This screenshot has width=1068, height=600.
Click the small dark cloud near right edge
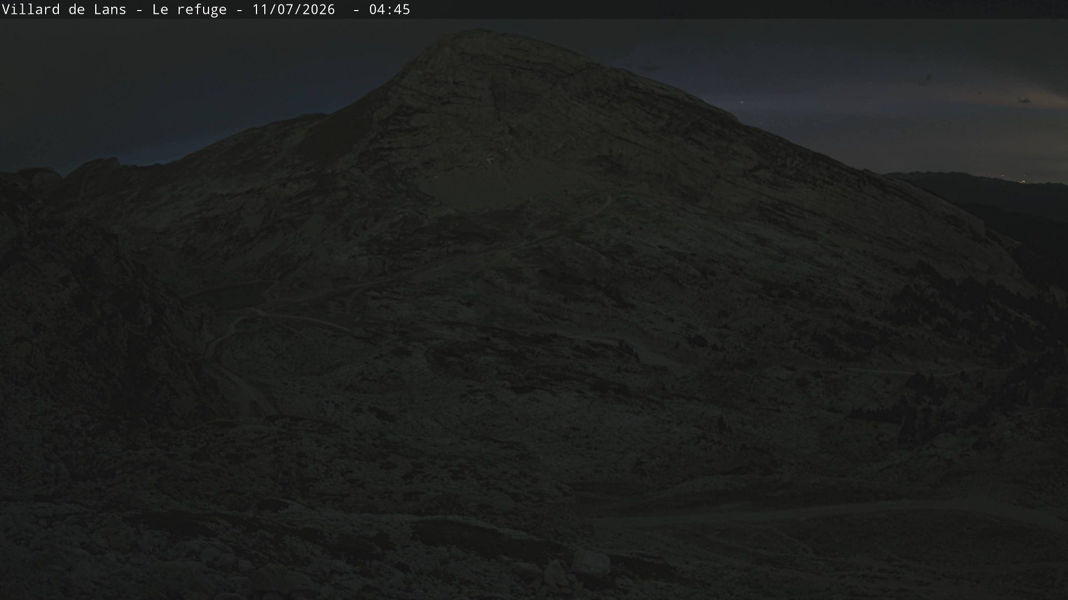point(1023,101)
